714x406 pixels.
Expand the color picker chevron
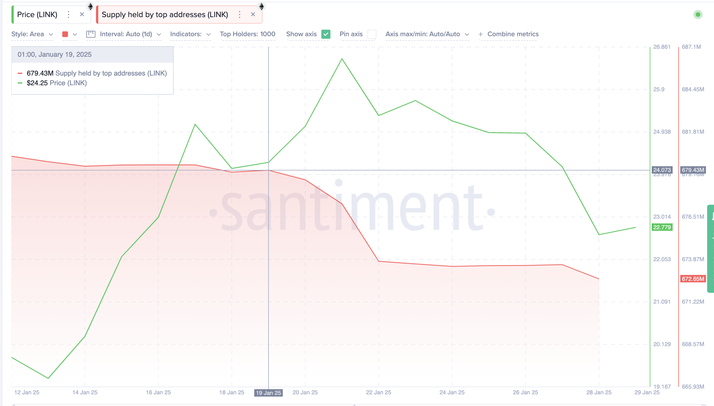tap(75, 34)
